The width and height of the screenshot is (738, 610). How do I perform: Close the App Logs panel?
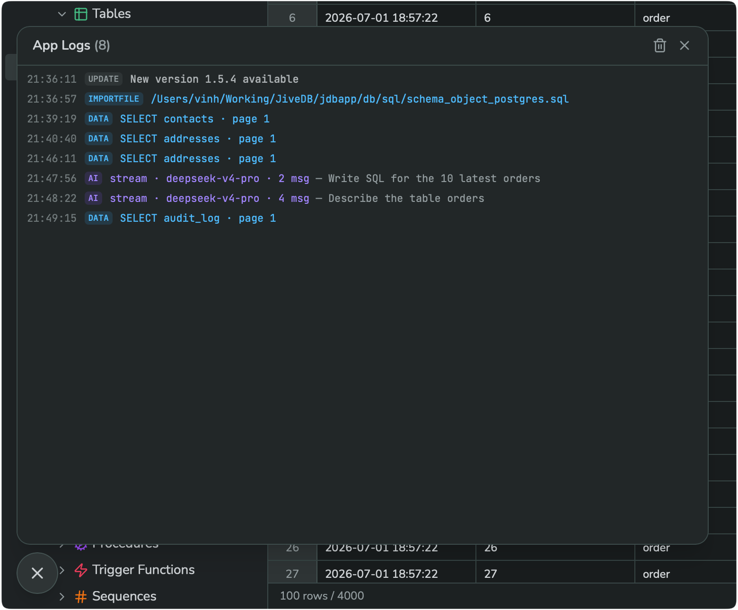click(684, 45)
